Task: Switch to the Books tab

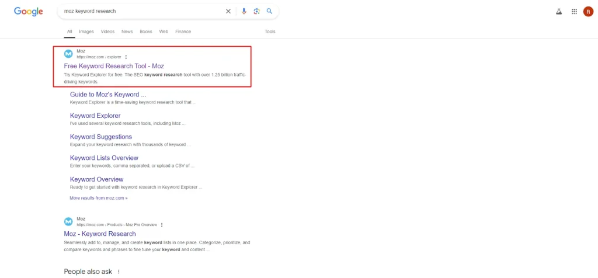Action: coord(145,32)
